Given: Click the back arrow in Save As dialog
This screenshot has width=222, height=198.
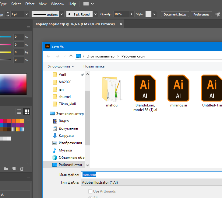Looking at the screenshot, I should click(x=48, y=56).
